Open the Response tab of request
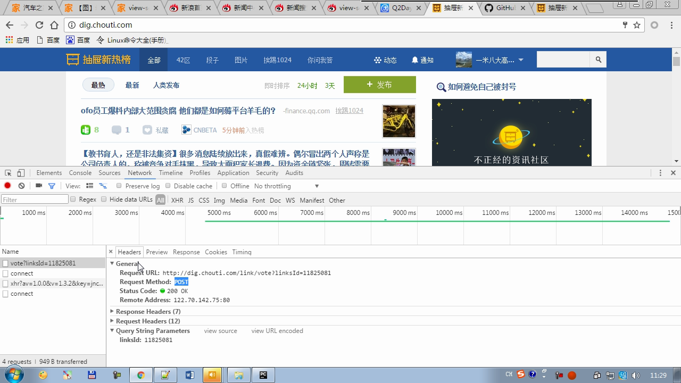Image resolution: width=681 pixels, height=383 pixels. coord(186,252)
